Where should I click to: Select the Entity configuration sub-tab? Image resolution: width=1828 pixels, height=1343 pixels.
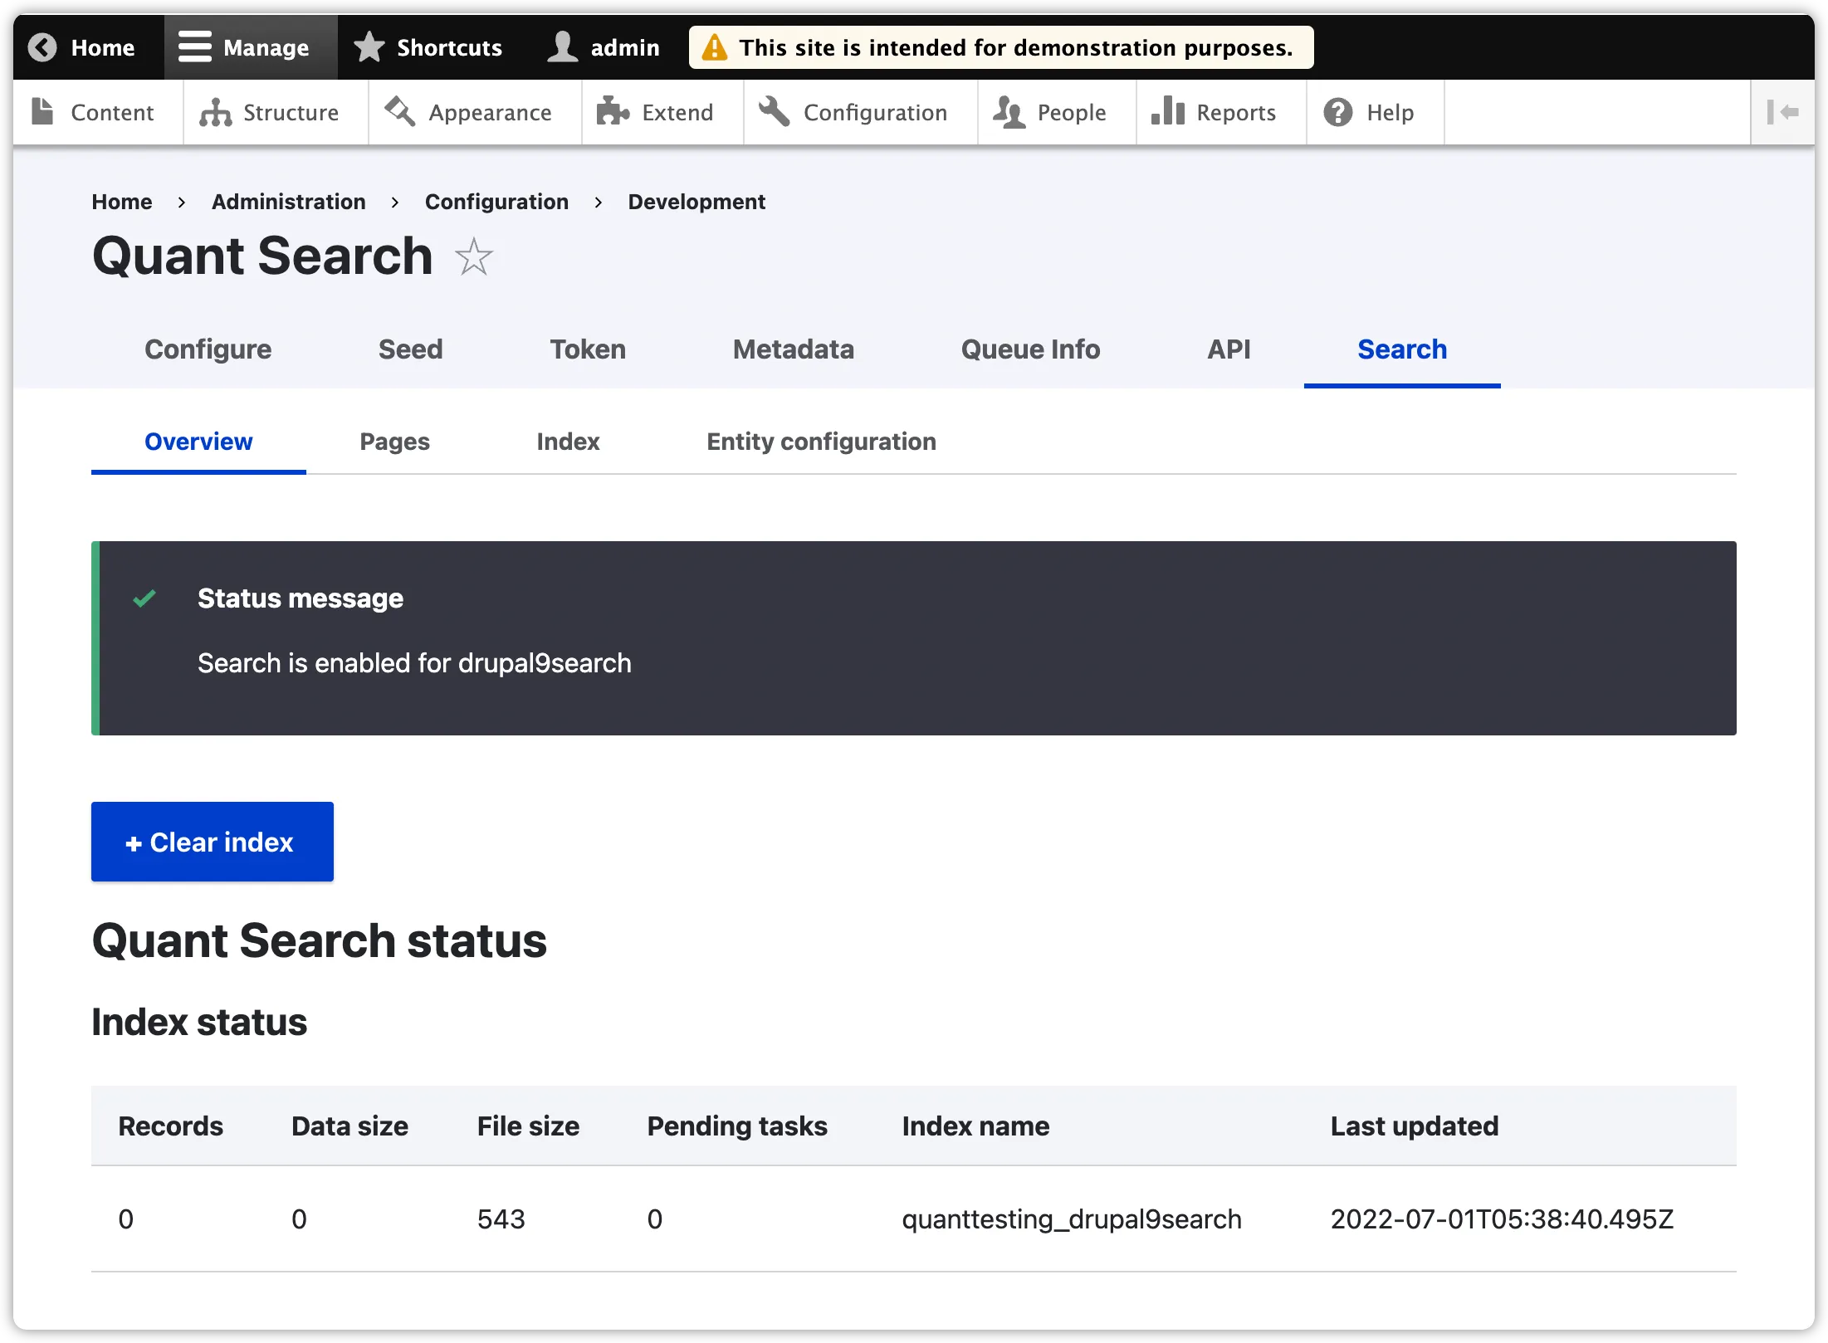click(x=821, y=442)
